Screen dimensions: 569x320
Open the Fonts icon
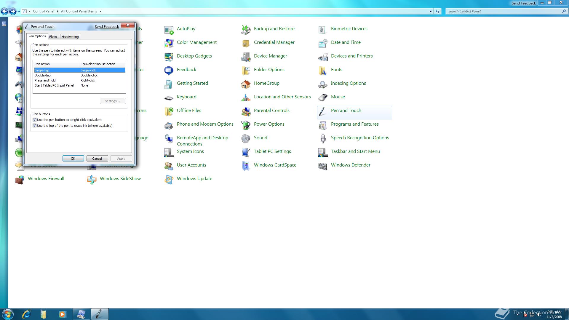coord(323,71)
